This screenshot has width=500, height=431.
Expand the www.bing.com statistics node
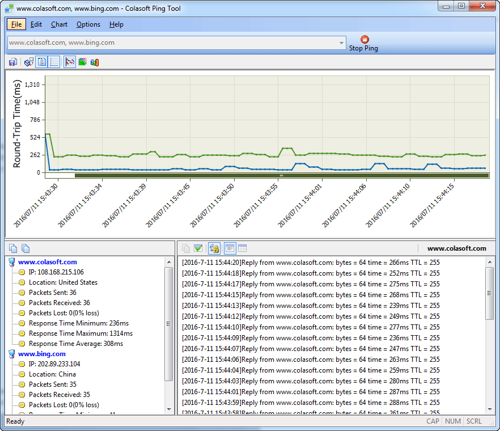(x=10, y=353)
